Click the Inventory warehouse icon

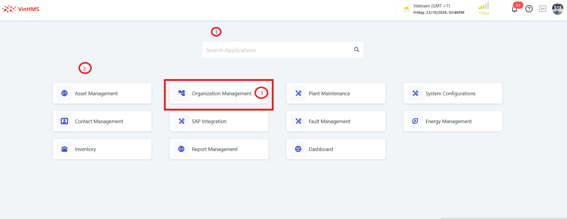point(64,149)
